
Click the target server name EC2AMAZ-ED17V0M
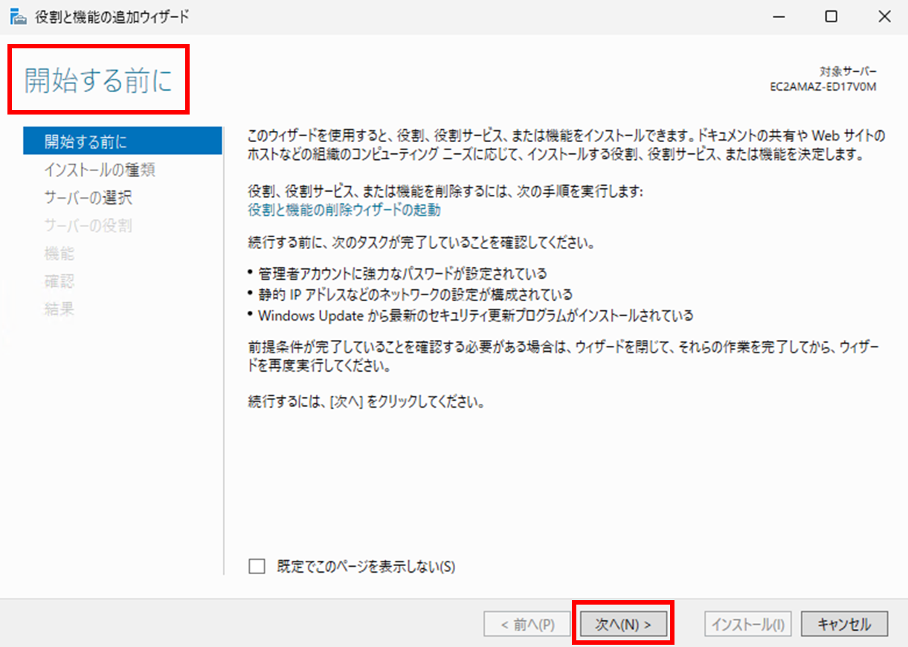[x=823, y=86]
